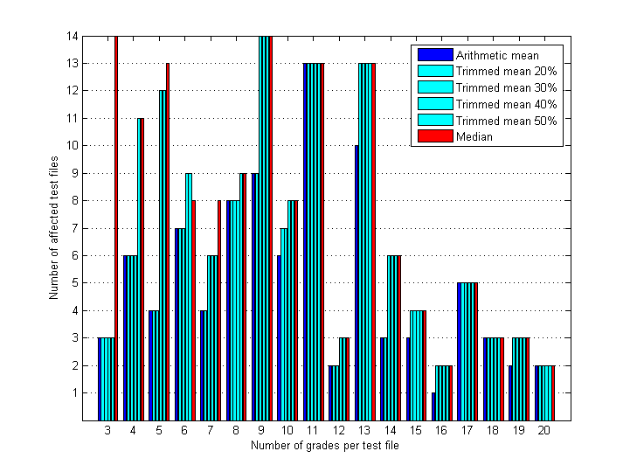Viewport: 630px width, 472px height.
Task: Click the red Median bar at x=7
Action: (x=218, y=310)
